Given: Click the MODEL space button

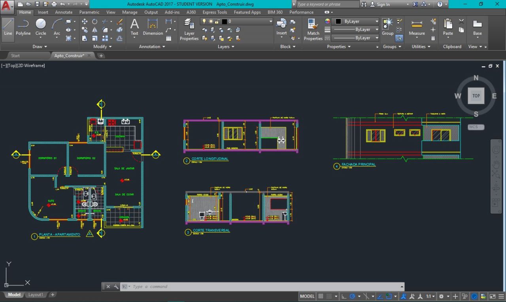Looking at the screenshot, I should pos(307,296).
